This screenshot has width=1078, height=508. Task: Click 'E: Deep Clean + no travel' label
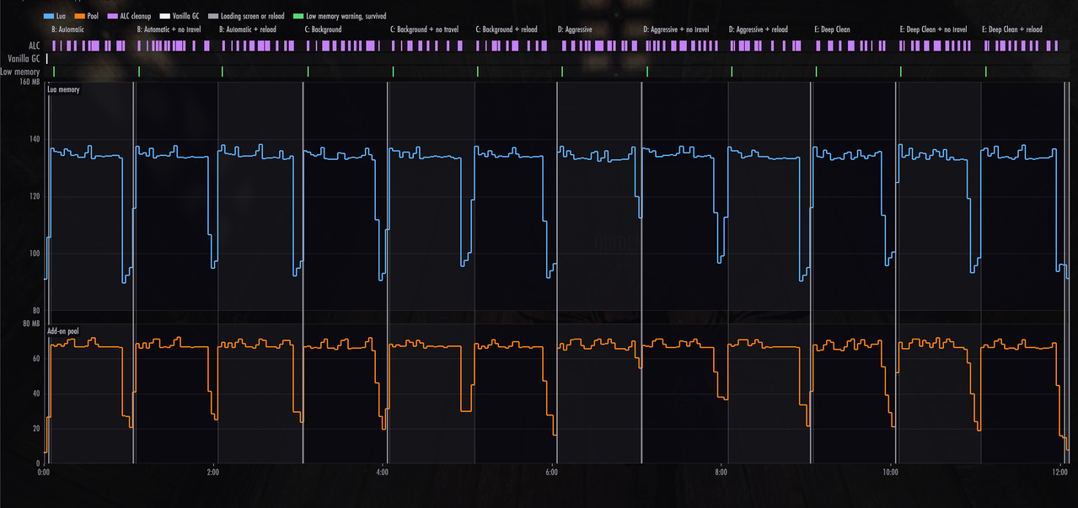pyautogui.click(x=933, y=29)
